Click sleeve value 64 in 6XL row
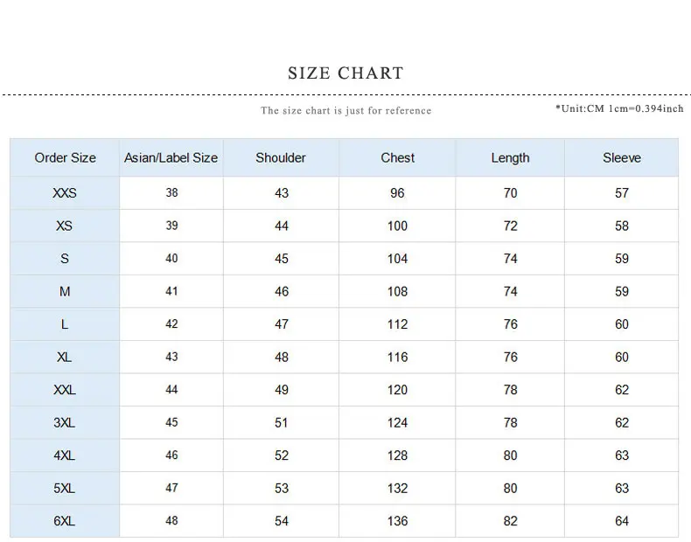Screen dimensions: 691x542 pyautogui.click(x=622, y=521)
